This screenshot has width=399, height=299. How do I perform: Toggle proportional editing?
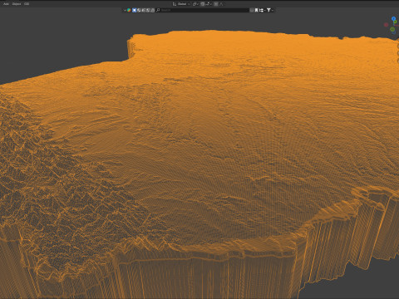tap(216, 4)
